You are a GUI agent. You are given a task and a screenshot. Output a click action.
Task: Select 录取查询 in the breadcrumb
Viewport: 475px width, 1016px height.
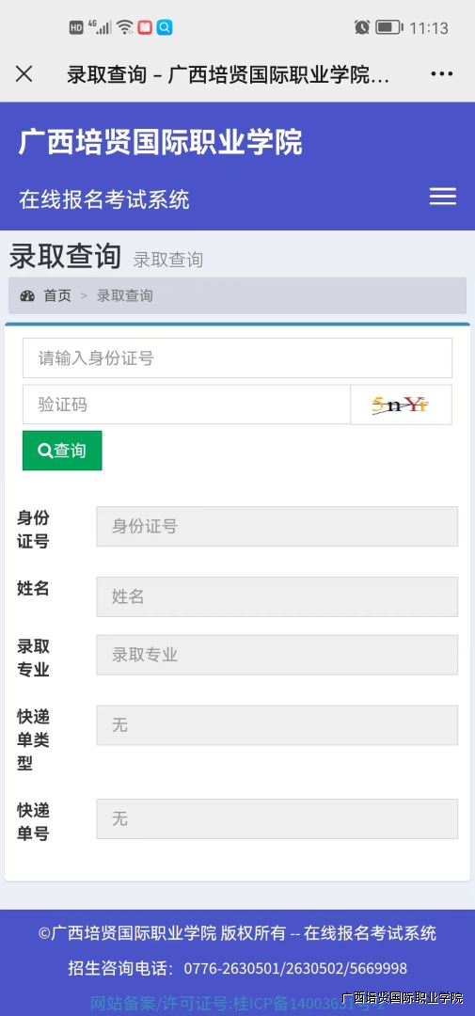125,296
